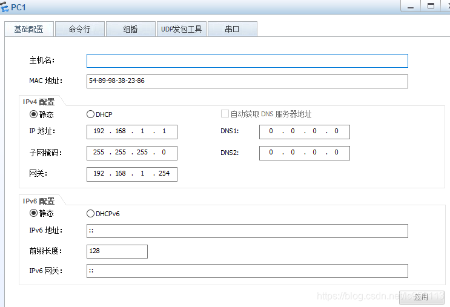
Task: Click the PC1 window title icon
Action: [x=4, y=6]
